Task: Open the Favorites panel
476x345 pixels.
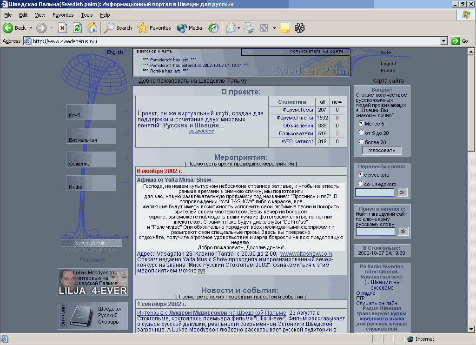Action: 154,28
